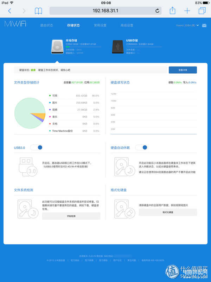Toggle the 硬盘自动休眠 switch
Image resolution: width=211 pixels, height=282 pixels.
pos(141,147)
